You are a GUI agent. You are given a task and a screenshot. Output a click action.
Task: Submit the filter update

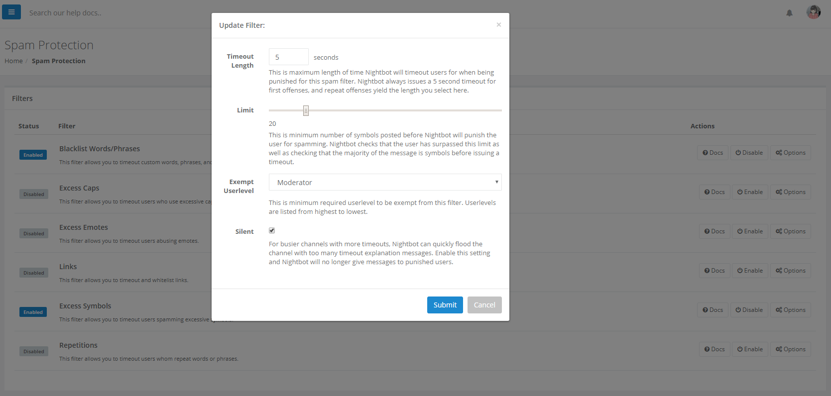[445, 305]
